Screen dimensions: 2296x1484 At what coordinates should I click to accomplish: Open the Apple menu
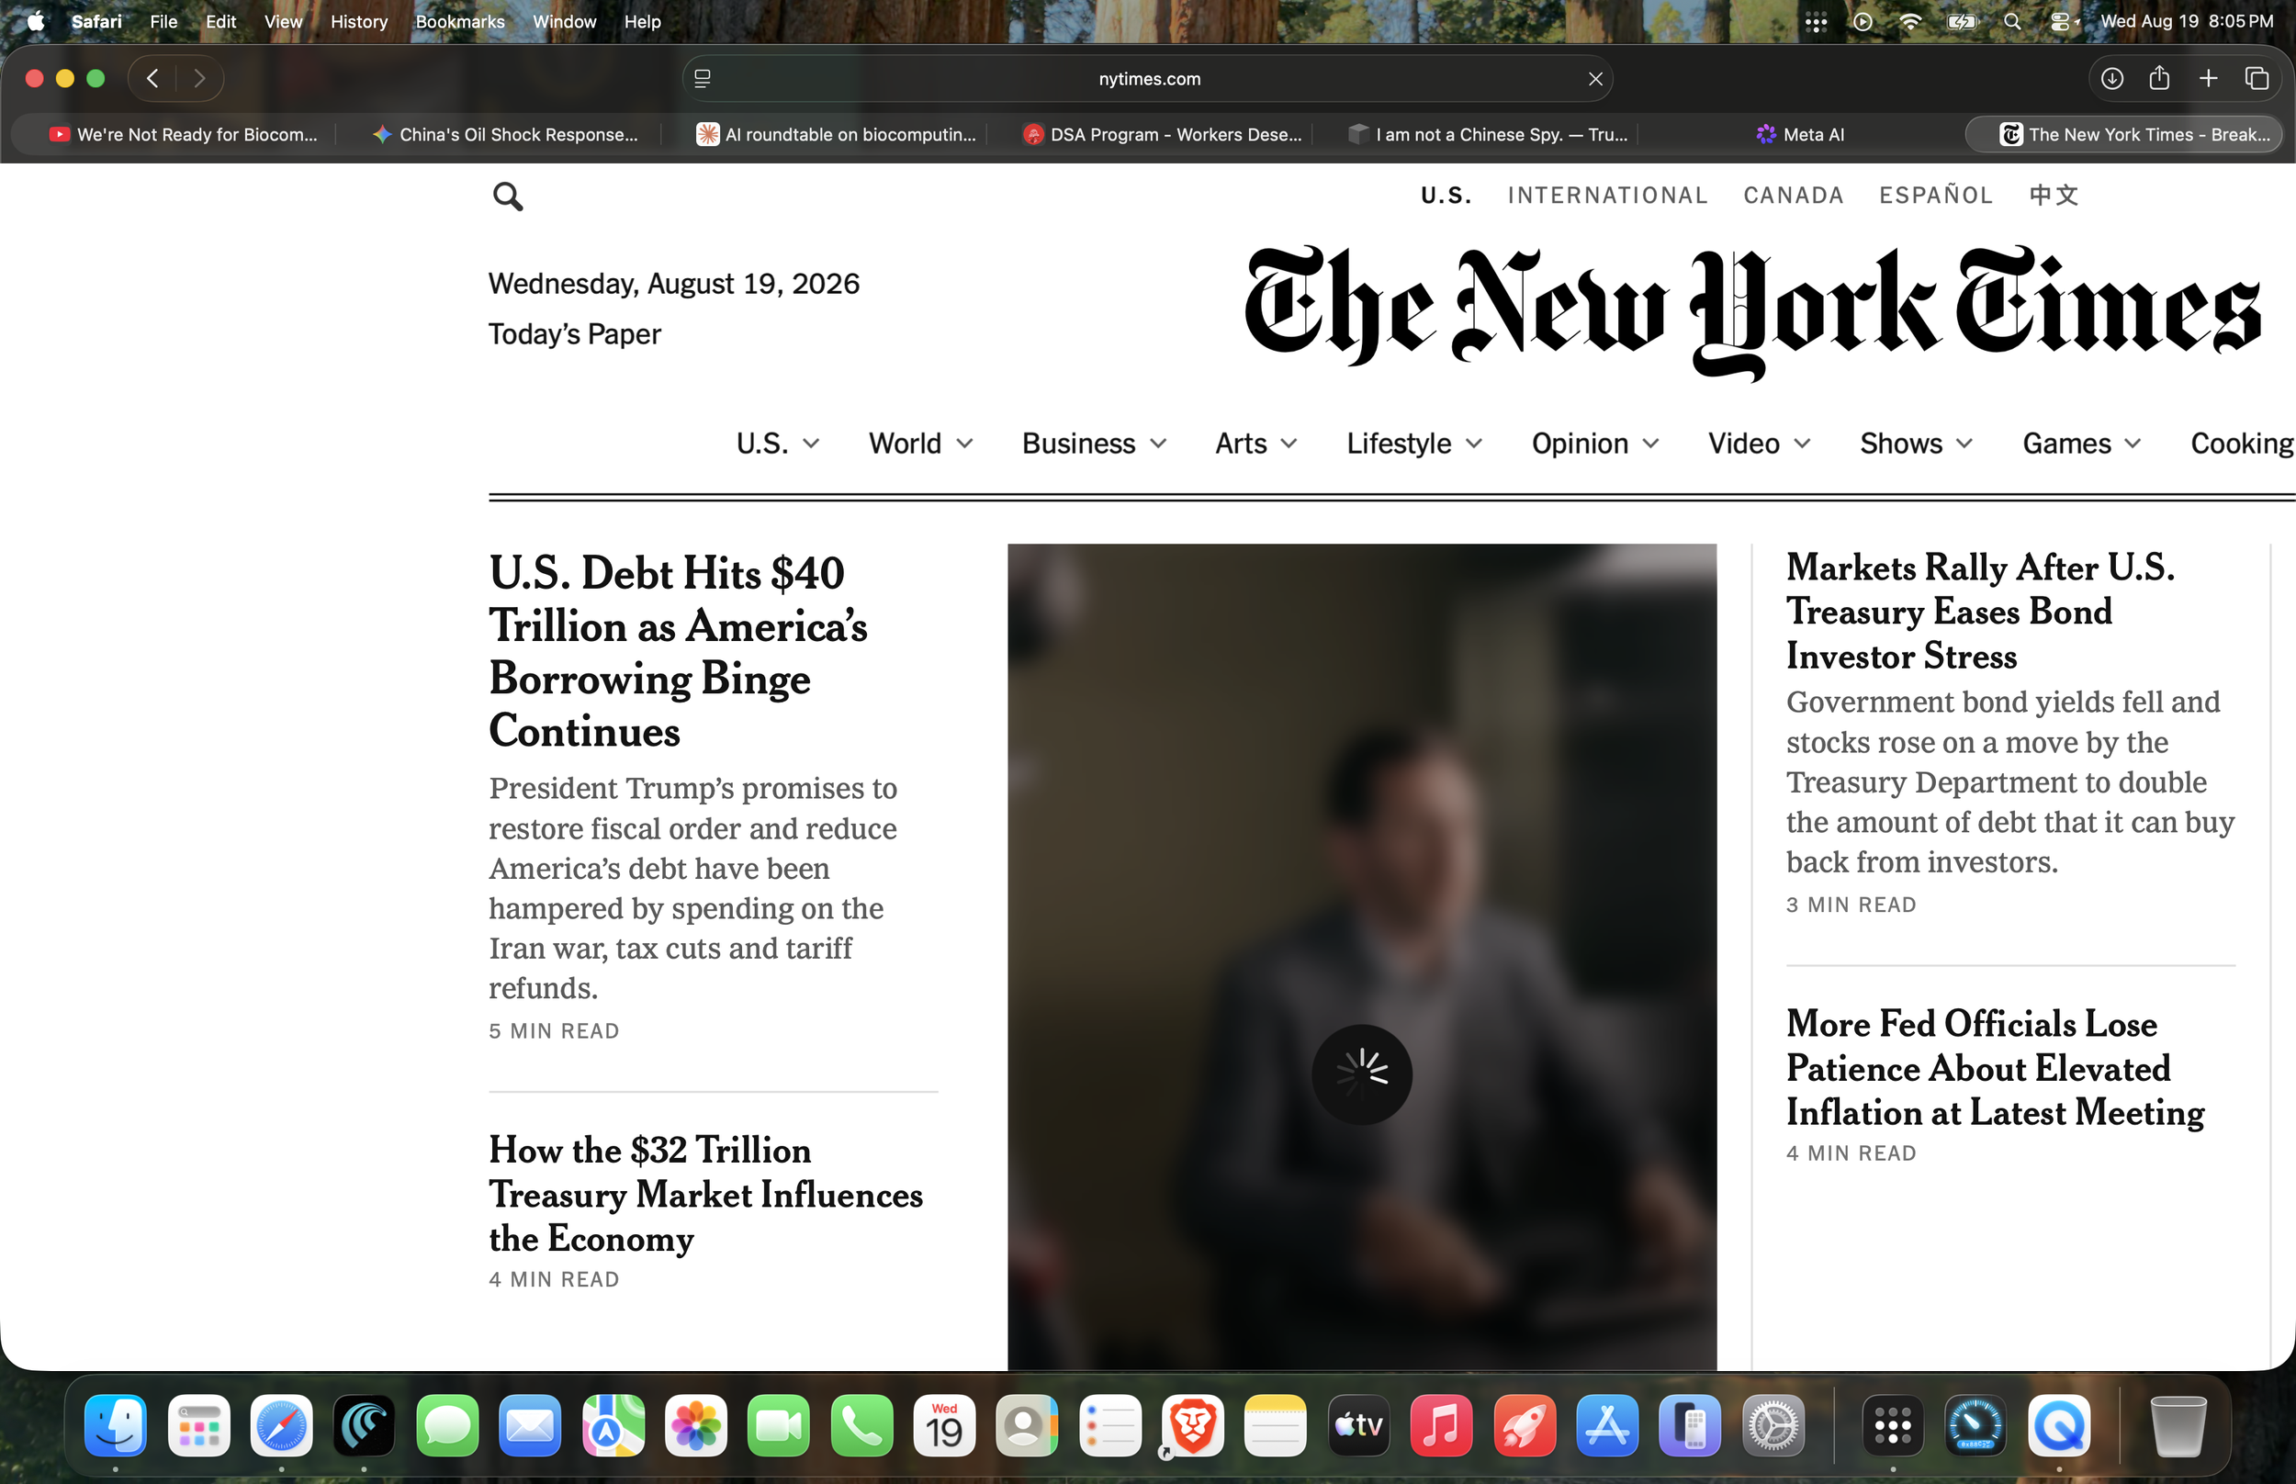click(36, 21)
